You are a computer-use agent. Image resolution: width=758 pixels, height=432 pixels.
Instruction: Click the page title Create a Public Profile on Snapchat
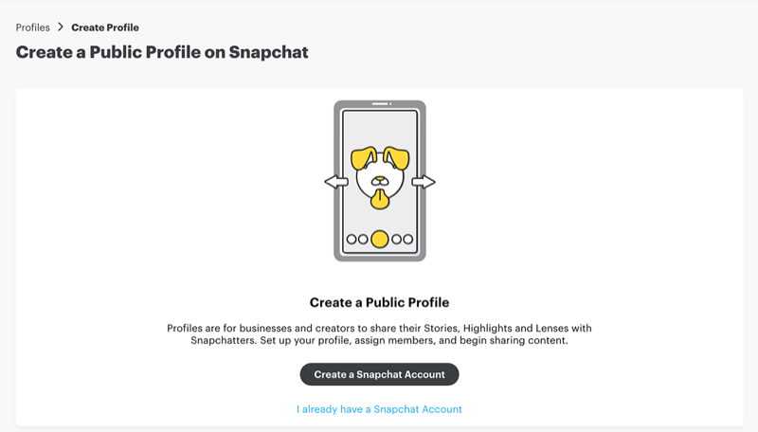[x=162, y=52]
